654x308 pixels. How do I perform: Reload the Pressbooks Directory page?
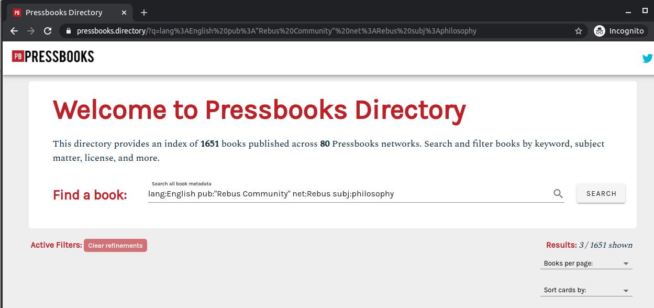(x=48, y=31)
